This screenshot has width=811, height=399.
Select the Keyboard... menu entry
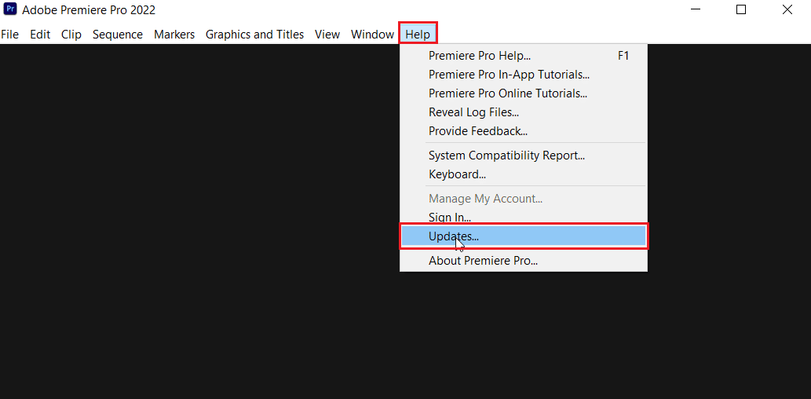click(524, 174)
